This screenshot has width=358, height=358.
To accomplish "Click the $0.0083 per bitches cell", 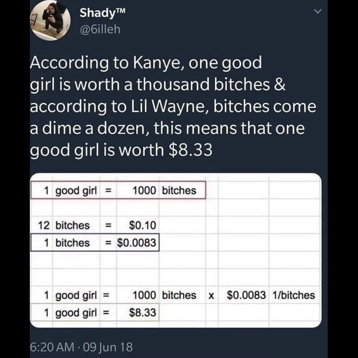I will [138, 243].
